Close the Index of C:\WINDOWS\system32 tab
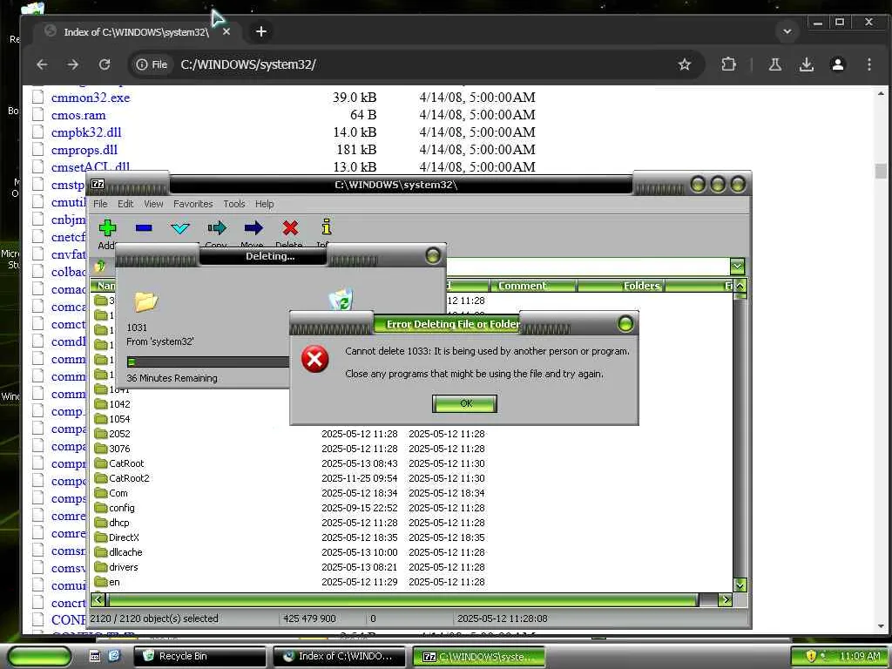892x669 pixels. (x=226, y=32)
